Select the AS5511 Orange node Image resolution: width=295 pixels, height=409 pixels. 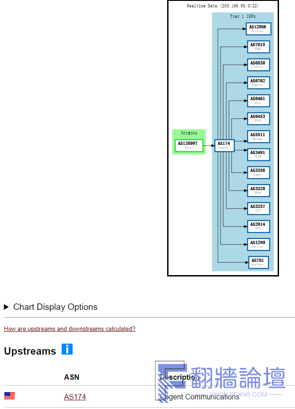[x=258, y=137]
